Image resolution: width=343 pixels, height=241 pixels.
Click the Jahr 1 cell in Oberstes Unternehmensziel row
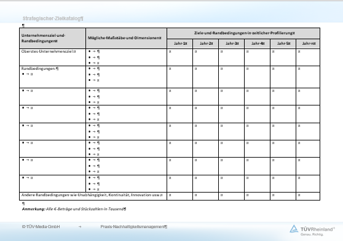[x=180, y=57]
